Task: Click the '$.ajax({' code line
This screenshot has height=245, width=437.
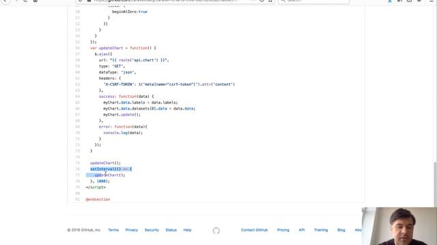Action: coord(103,54)
